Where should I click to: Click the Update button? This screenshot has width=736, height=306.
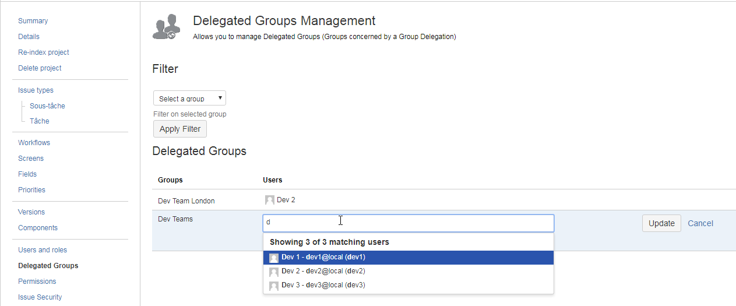click(661, 223)
